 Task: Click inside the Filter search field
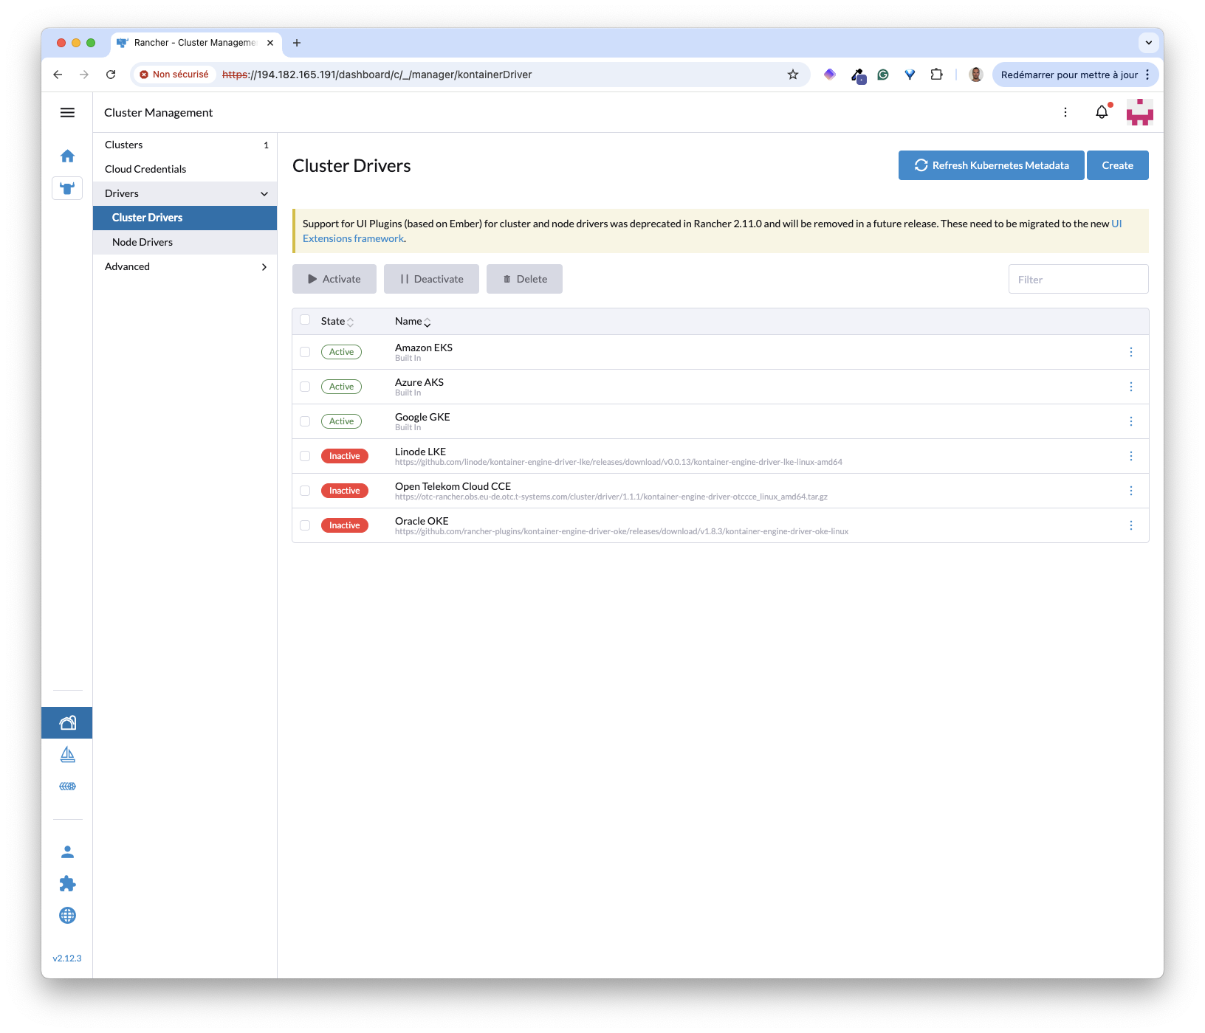coord(1078,279)
